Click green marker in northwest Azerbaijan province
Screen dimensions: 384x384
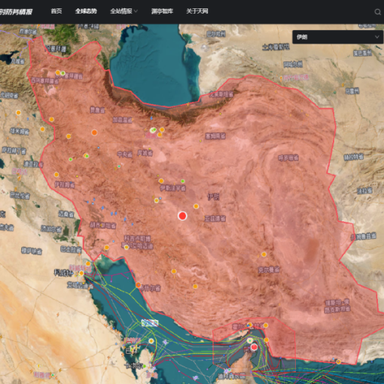[x=63, y=73]
